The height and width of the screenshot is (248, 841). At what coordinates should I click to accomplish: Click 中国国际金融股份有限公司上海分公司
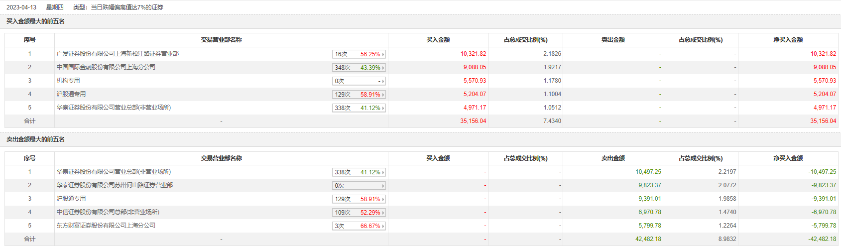coord(106,67)
